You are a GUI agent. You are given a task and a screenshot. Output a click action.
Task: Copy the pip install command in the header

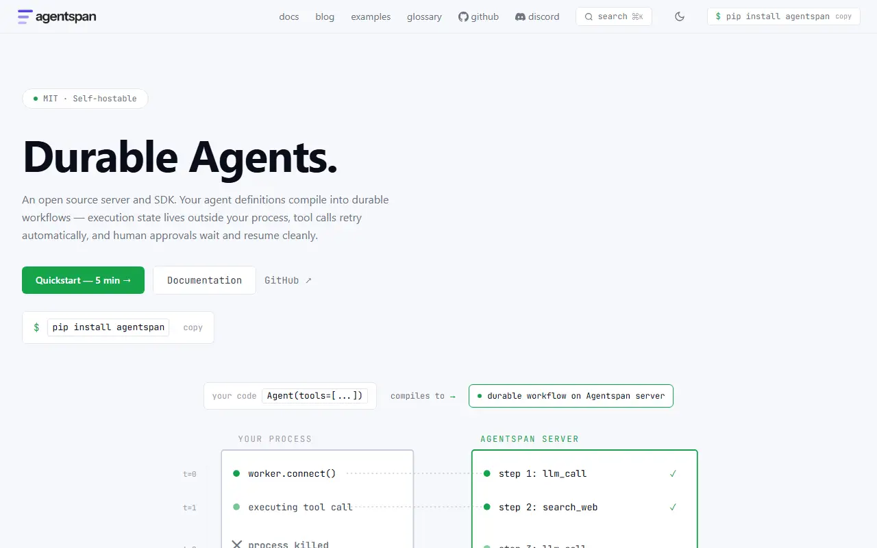843,16
